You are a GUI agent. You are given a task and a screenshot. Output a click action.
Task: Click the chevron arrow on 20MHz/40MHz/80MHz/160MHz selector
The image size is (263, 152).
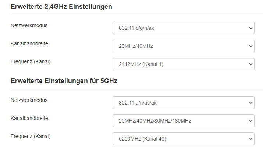click(x=251, y=120)
